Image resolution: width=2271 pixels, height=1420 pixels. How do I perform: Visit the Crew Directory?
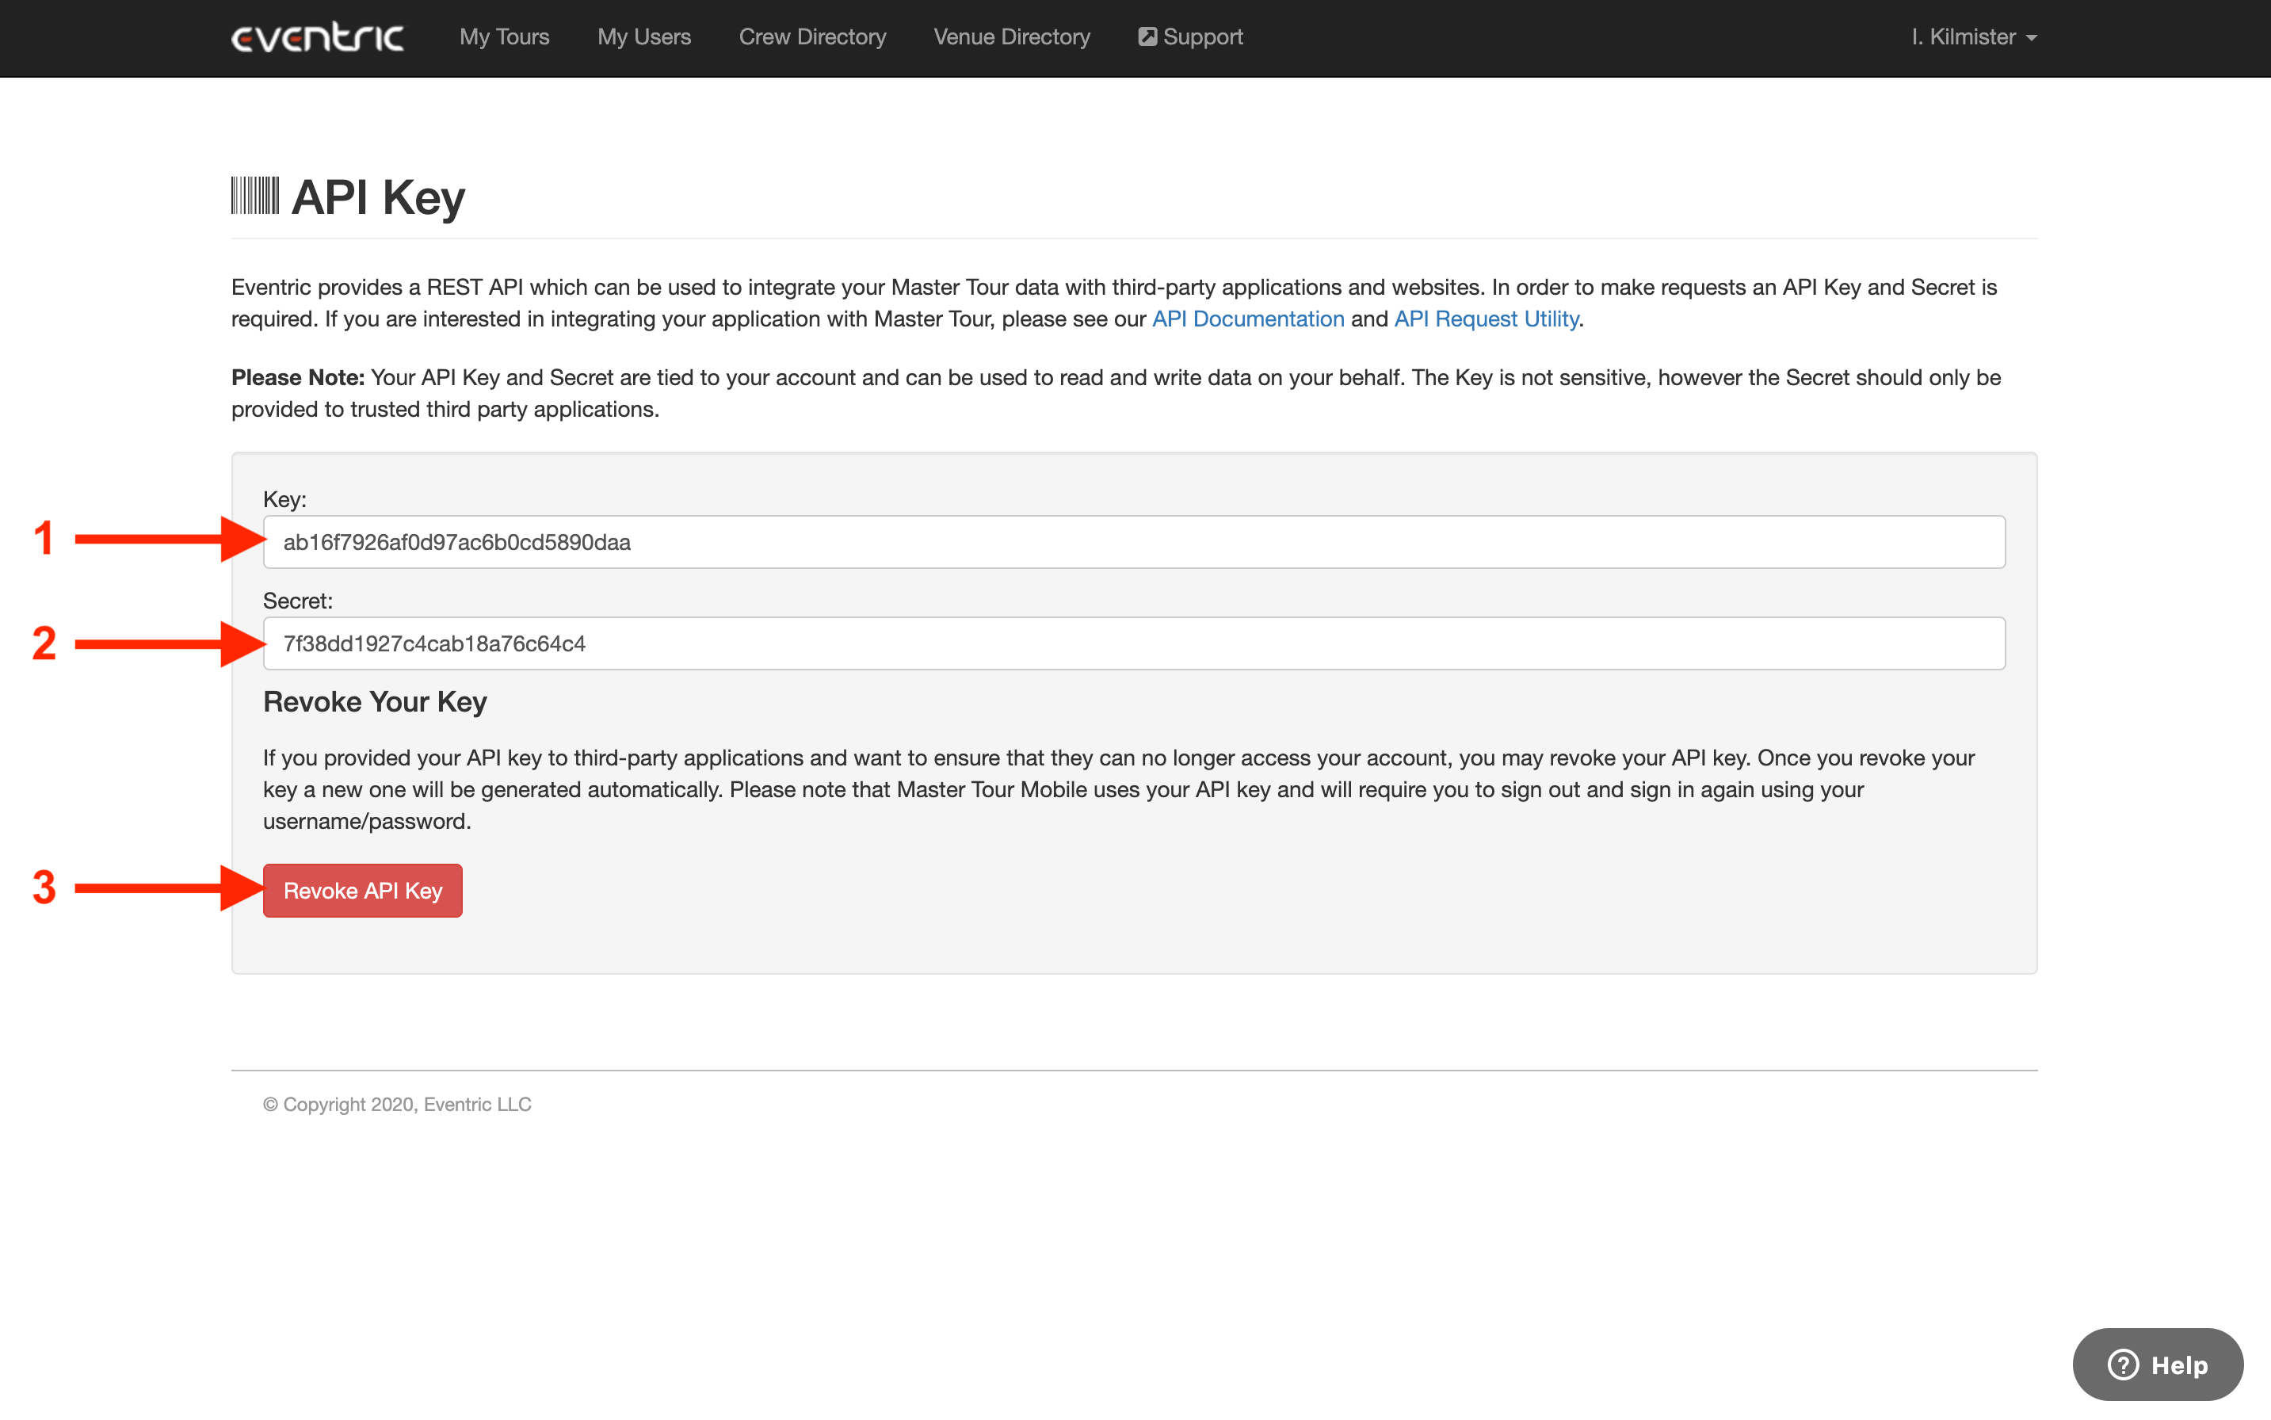(812, 36)
